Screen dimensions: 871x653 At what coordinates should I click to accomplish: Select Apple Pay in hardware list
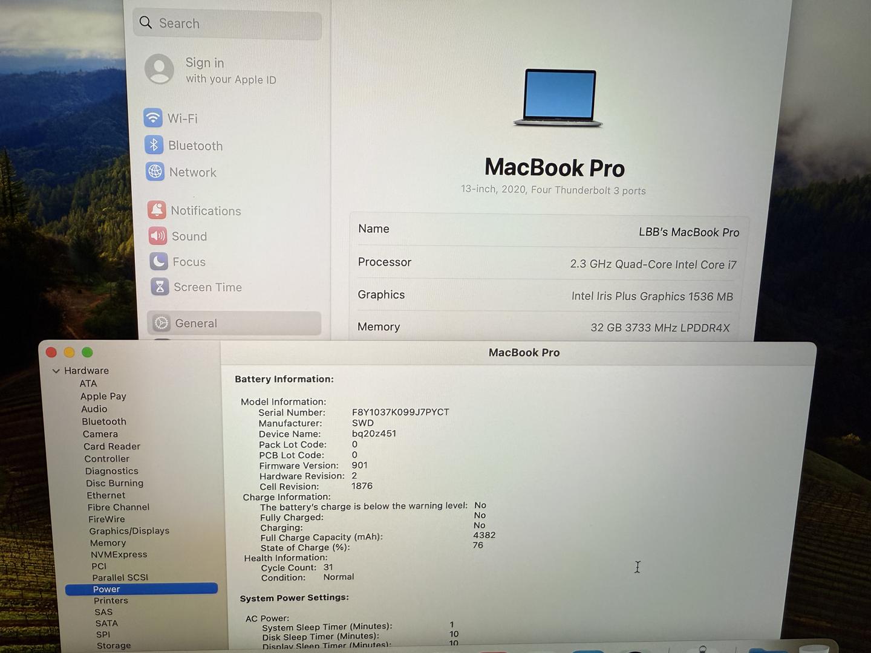[x=103, y=396]
